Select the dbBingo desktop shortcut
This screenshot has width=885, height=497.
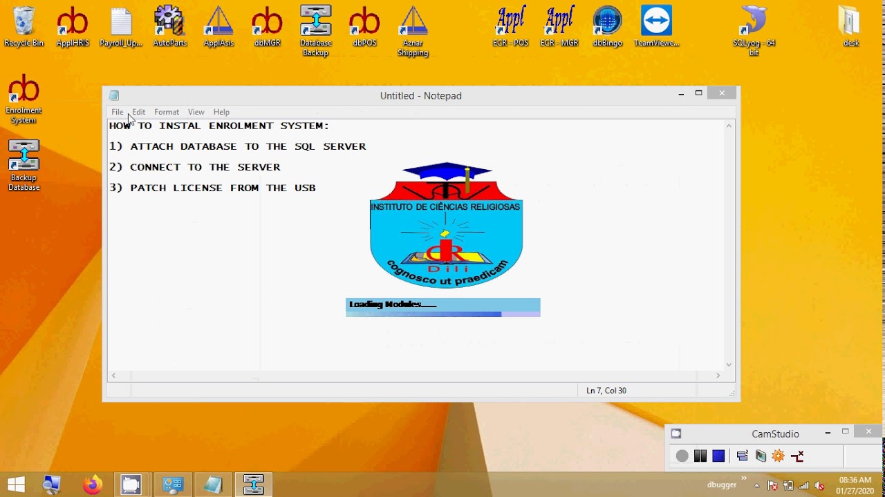pyautogui.click(x=608, y=26)
